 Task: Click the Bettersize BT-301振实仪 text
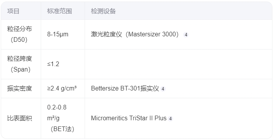[x=125, y=89]
